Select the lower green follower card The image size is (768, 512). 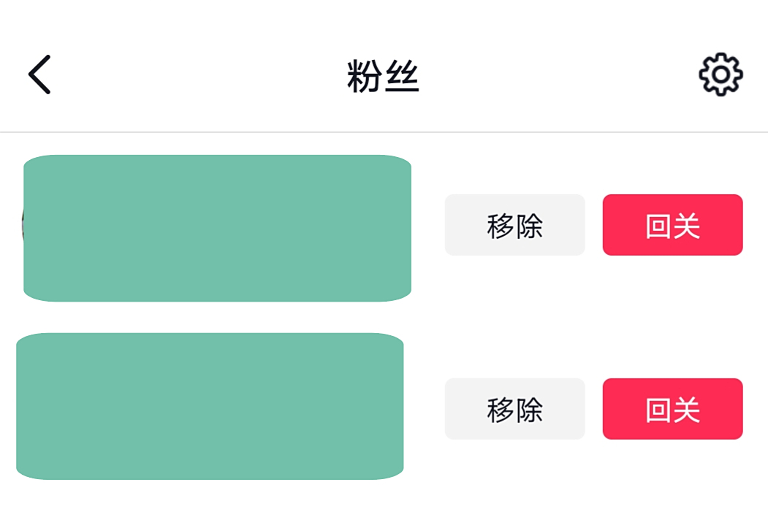[210, 406]
